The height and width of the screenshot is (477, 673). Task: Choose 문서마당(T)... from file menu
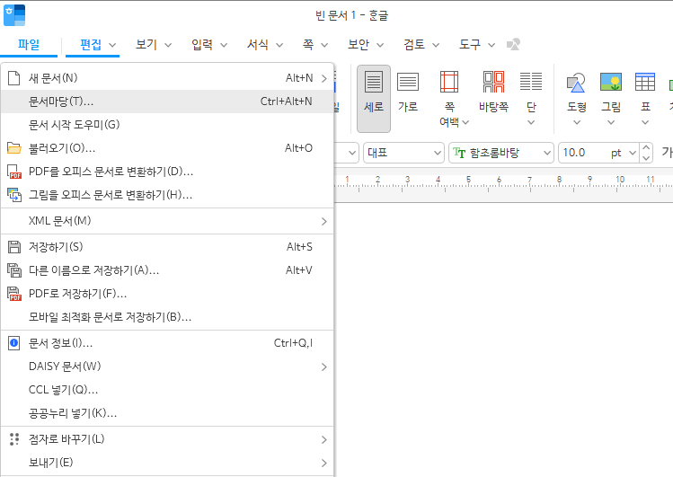[x=167, y=102]
